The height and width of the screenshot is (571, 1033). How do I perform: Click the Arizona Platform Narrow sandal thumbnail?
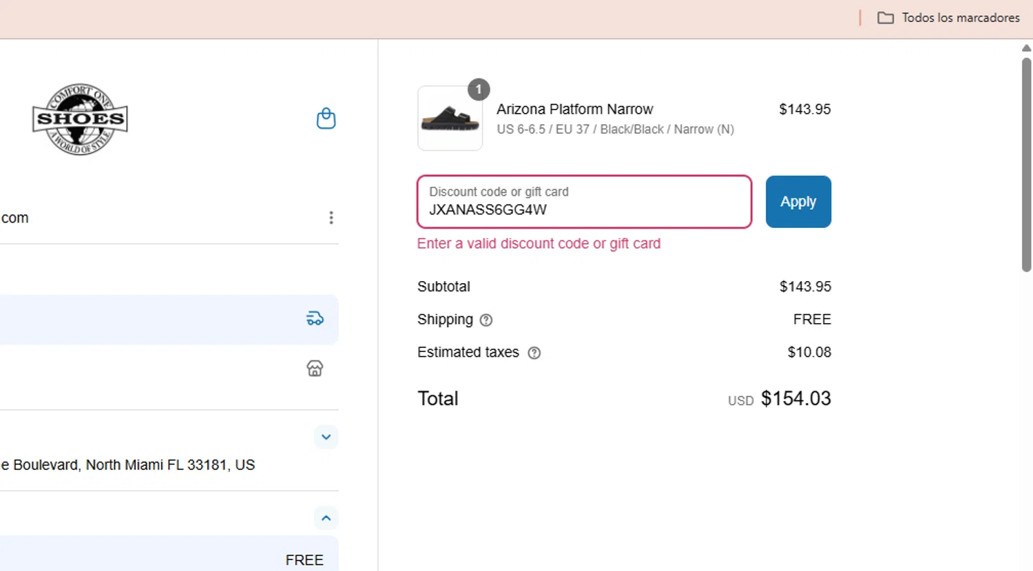tap(450, 118)
